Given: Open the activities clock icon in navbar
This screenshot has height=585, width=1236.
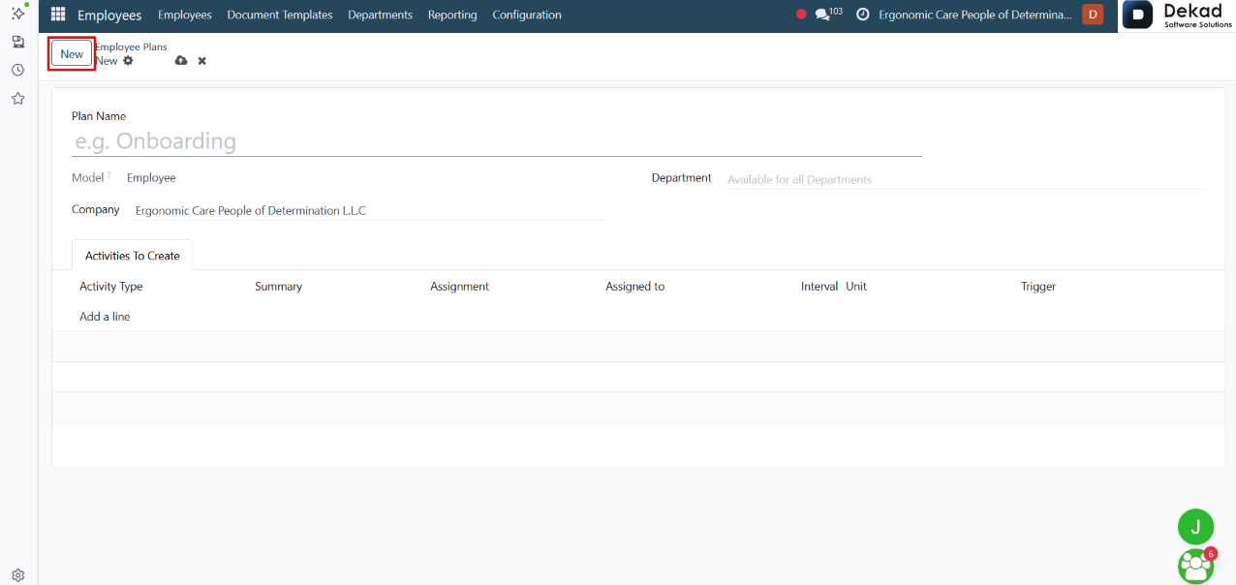Looking at the screenshot, I should 863,15.
